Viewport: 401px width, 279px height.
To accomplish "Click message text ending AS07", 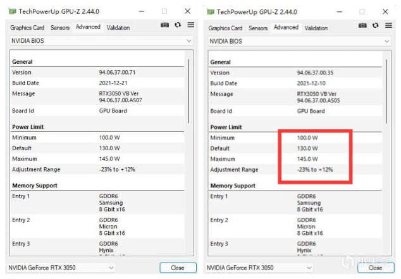I will (120, 97).
